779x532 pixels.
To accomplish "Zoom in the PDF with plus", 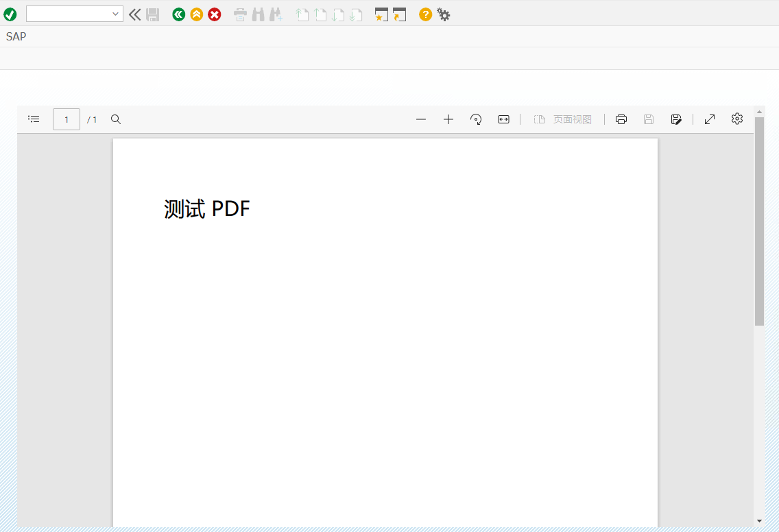I will (448, 119).
